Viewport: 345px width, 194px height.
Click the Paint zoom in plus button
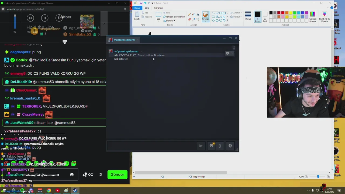(328, 177)
